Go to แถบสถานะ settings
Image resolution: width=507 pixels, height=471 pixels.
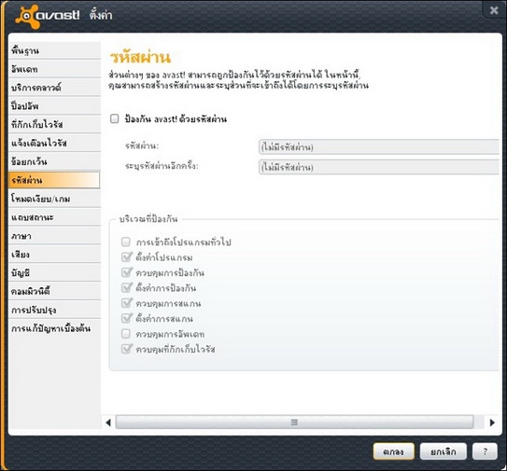click(54, 217)
